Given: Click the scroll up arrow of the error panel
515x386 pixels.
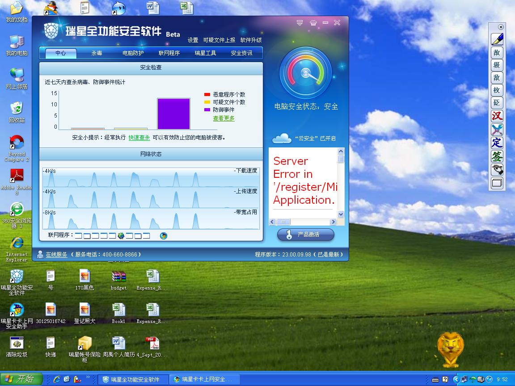Looking at the screenshot, I should coord(341,151).
